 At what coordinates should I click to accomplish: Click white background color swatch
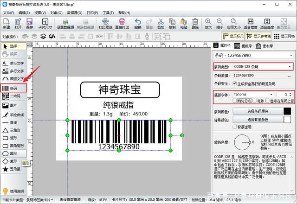(x=287, y=120)
